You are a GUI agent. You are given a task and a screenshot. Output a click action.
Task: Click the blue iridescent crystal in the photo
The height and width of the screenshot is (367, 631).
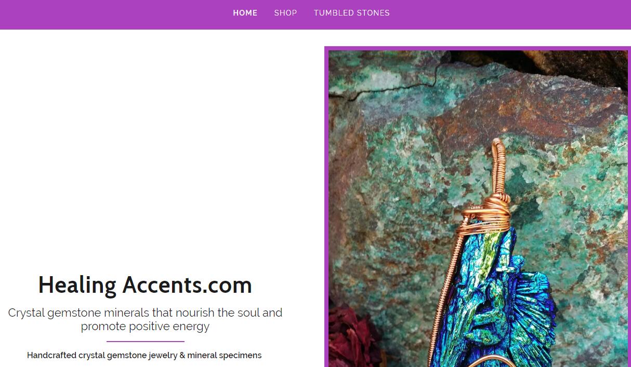(x=499, y=301)
